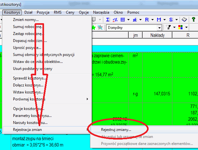Click the green question mark help icon
198x150 pixels.
coord(194,20)
